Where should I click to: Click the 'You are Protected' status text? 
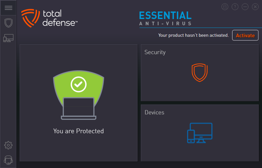pyautogui.click(x=79, y=131)
